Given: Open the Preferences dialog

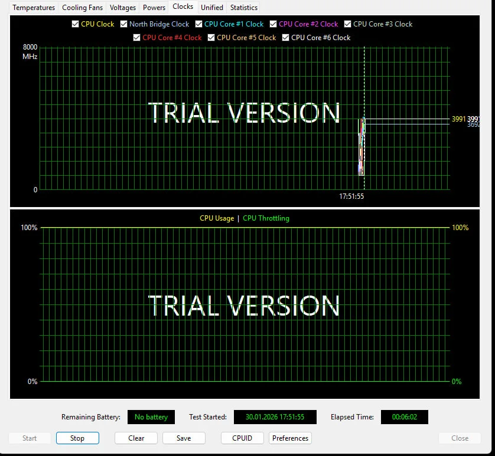Looking at the screenshot, I should [x=290, y=438].
